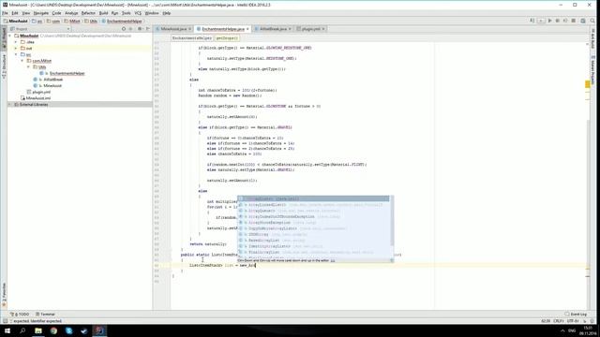Click the getDrops() method breadcrumb
Viewport: 600px width, 337px height.
tap(227, 38)
